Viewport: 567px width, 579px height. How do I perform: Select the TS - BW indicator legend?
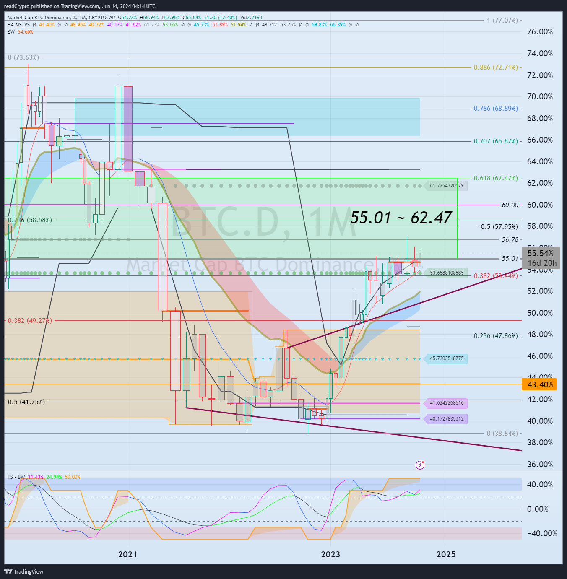[16, 477]
